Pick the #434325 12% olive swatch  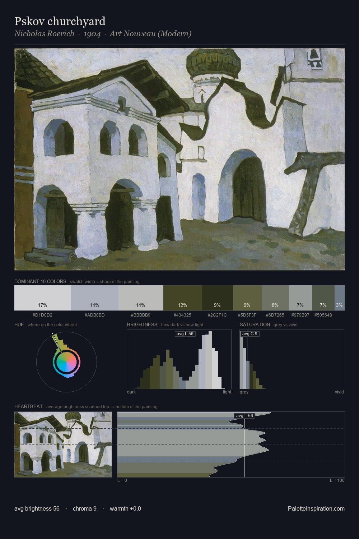pos(183,298)
